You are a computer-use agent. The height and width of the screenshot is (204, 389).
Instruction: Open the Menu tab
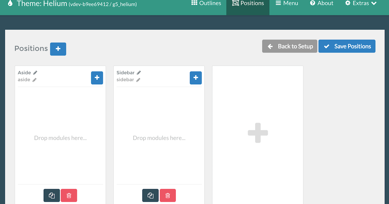[x=287, y=4]
